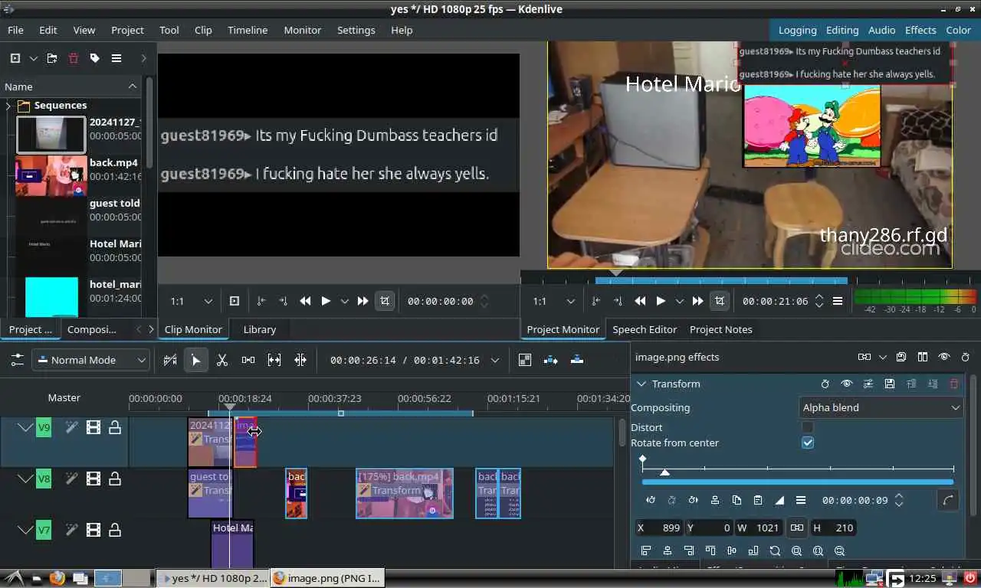This screenshot has height=588, width=981.
Task: Click the mix clips icon near mode selector
Action: coord(170,360)
